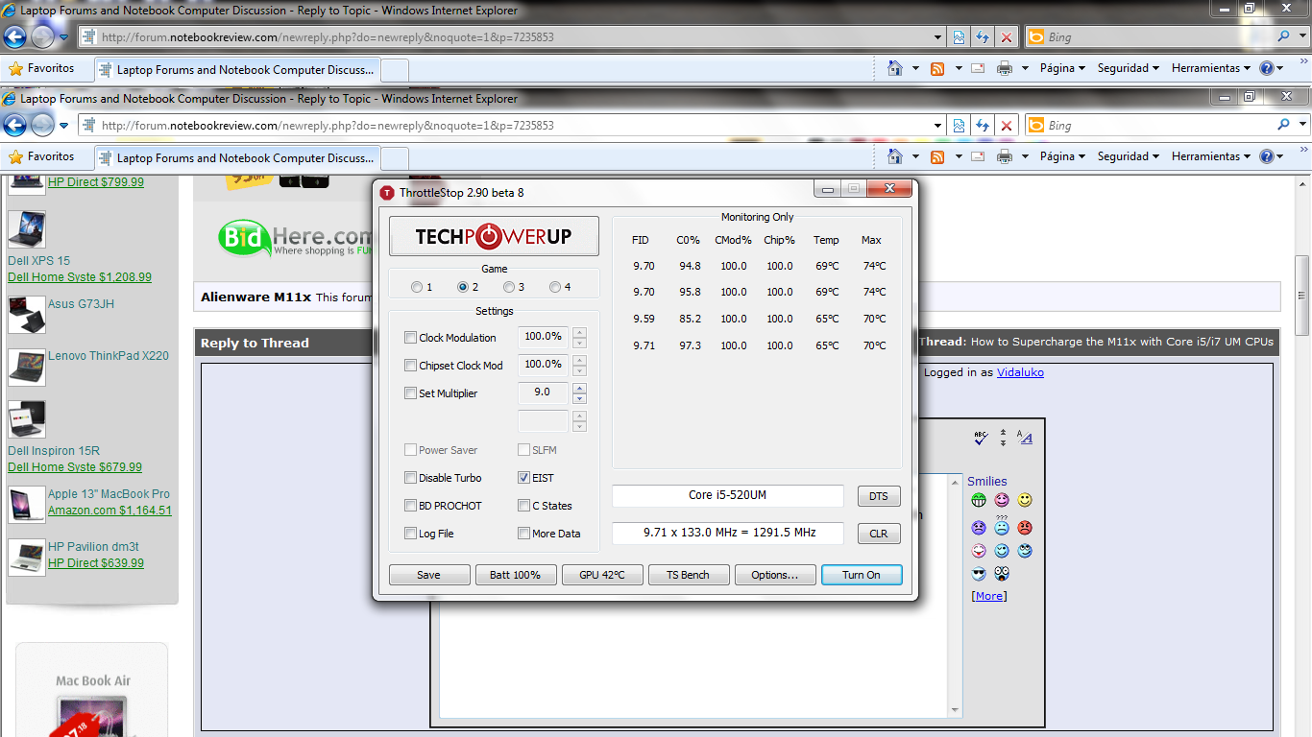Image resolution: width=1312 pixels, height=737 pixels.
Task: Open the Página menu in the lower browser toolbar
Action: click(1062, 156)
